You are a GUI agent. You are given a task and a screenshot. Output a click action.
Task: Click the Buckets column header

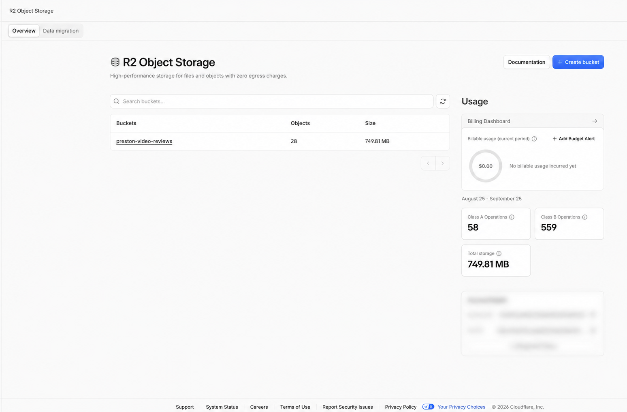126,123
